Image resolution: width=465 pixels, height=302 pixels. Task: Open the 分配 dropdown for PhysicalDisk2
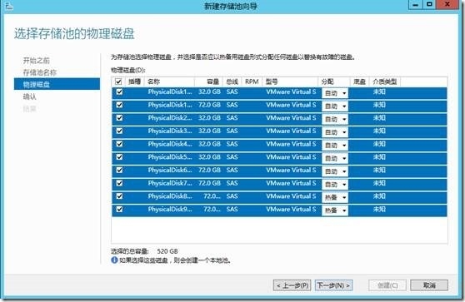(335, 119)
